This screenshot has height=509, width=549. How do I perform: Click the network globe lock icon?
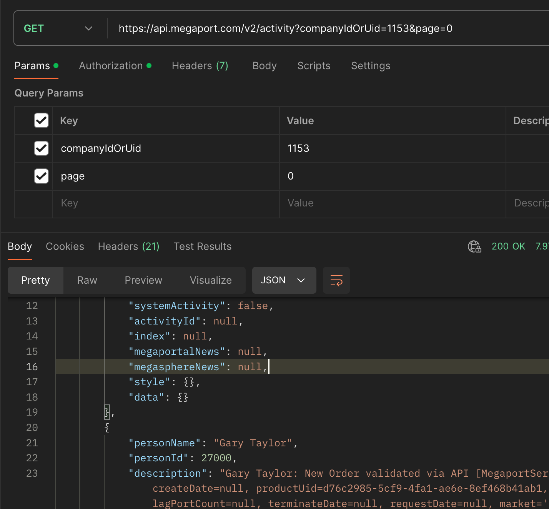(x=474, y=246)
